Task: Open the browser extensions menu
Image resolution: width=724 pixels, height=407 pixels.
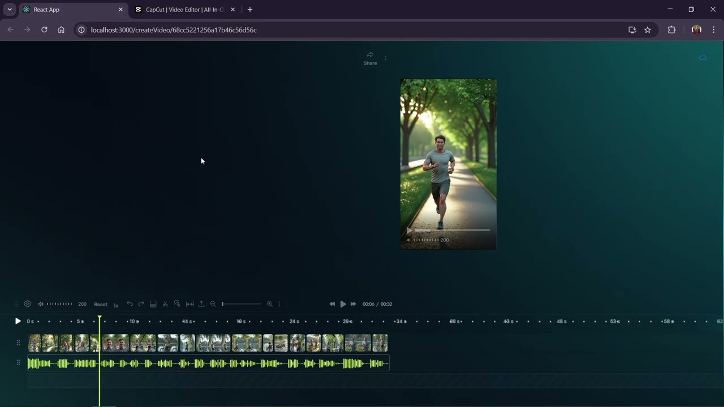Action: tap(671, 30)
